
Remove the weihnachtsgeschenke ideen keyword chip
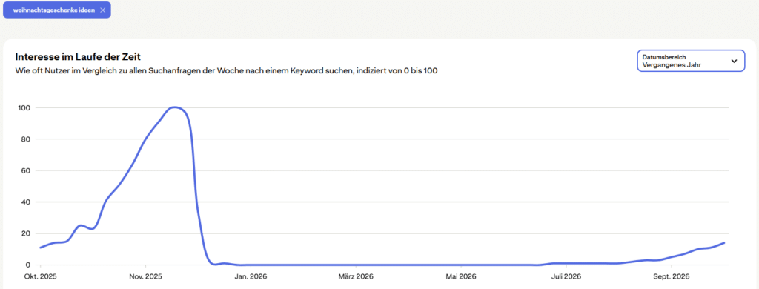pyautogui.click(x=102, y=10)
